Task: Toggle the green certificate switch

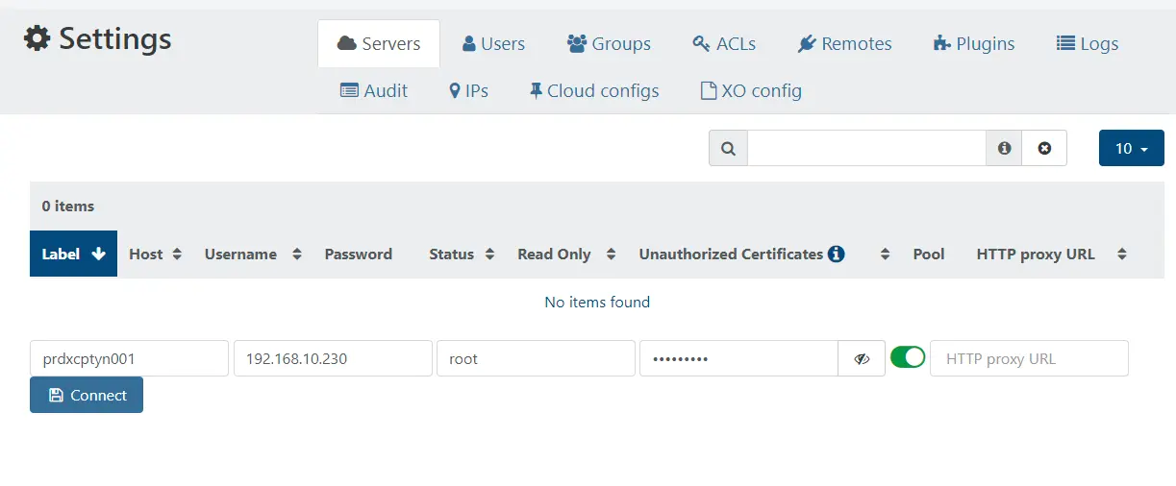Action: [x=908, y=357]
